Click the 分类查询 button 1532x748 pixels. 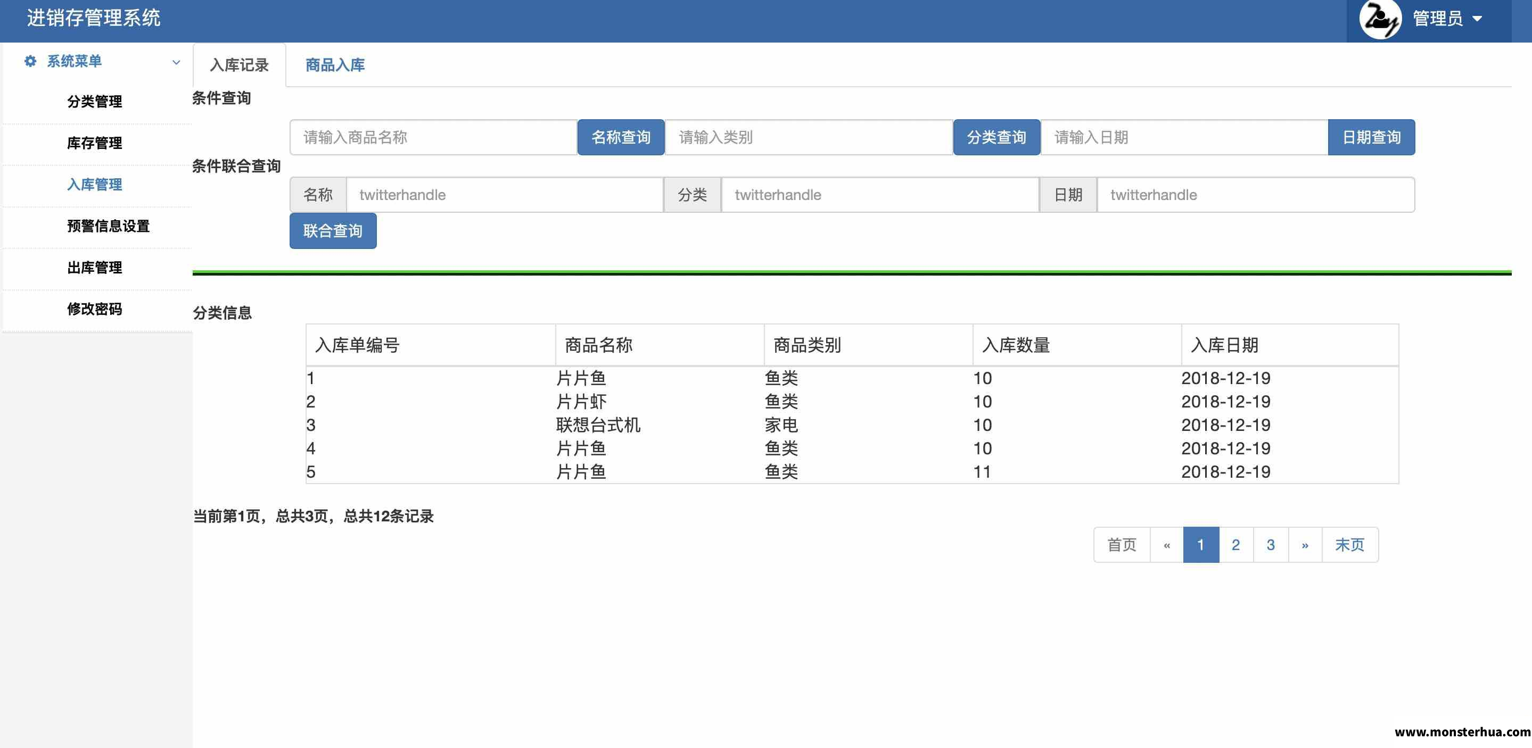point(996,137)
